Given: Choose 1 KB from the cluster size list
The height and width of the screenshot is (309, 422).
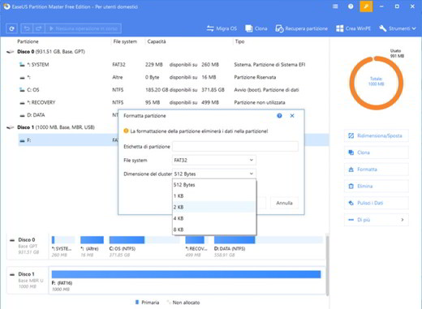Looking at the screenshot, I should click(214, 195).
